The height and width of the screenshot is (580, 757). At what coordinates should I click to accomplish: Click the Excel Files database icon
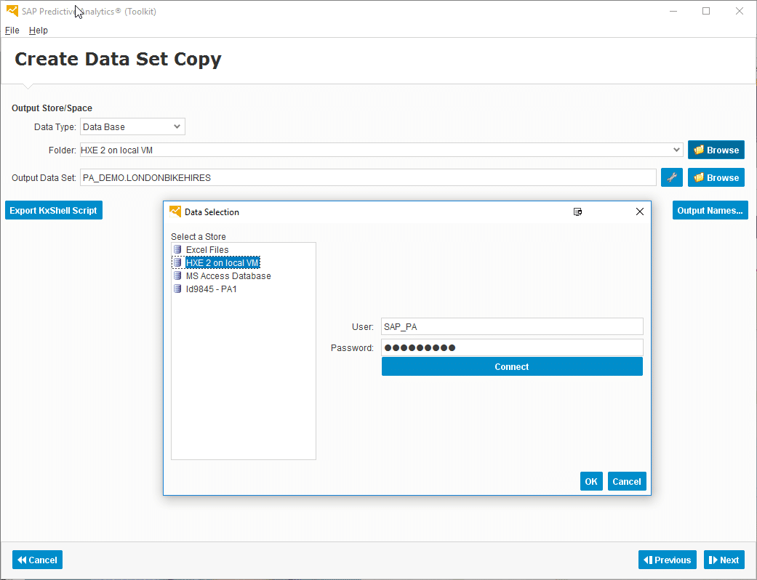point(177,250)
